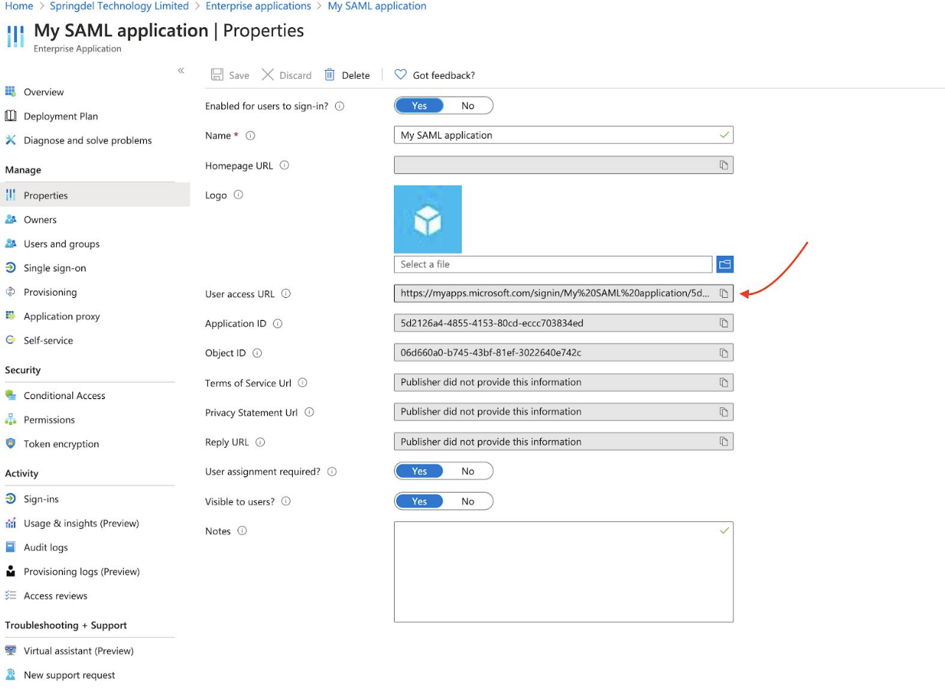Image resolution: width=945 pixels, height=691 pixels.
Task: Go to Home breadcrumb
Action: pos(19,6)
